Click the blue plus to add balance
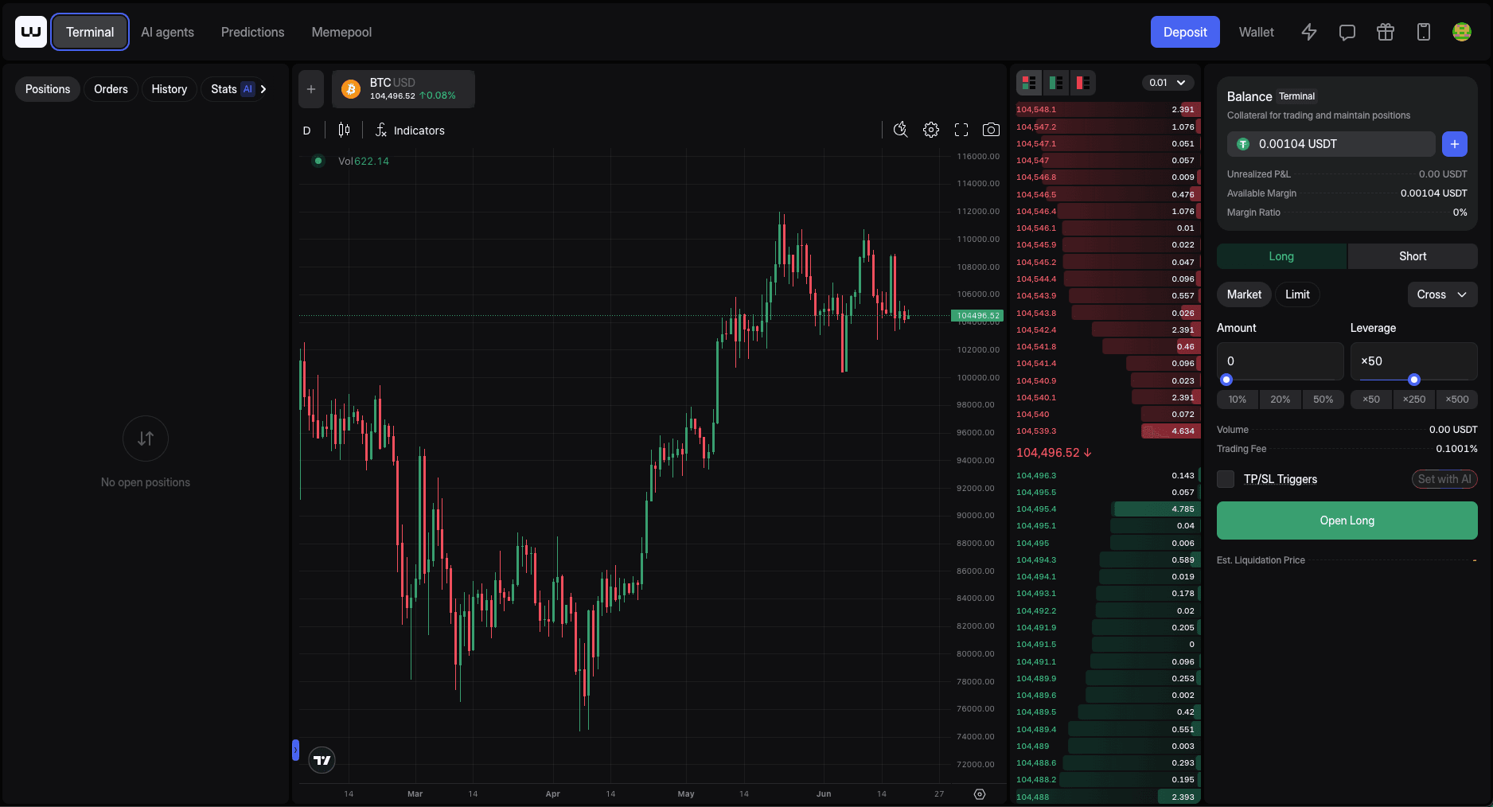 point(1454,144)
